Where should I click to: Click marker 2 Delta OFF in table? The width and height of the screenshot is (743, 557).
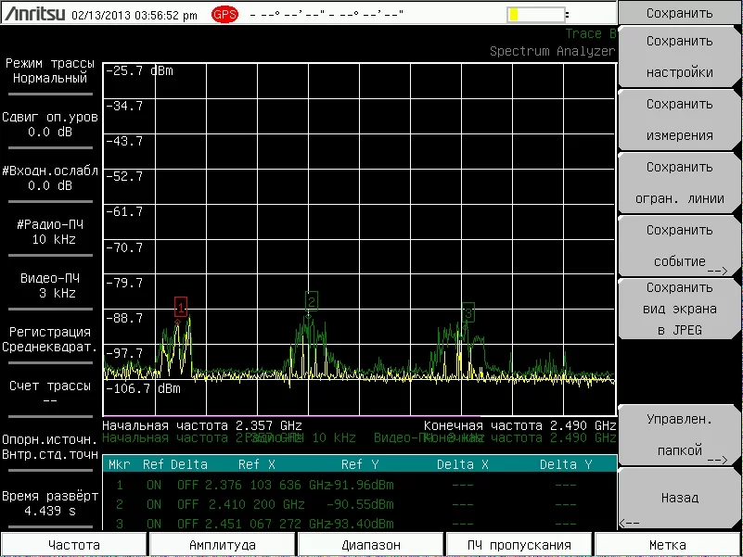[187, 504]
